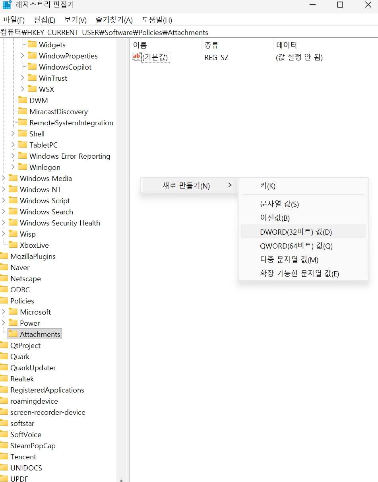Image resolution: width=378 pixels, height=482 pixels.
Task: Select the Widgets folder icon
Action: point(32,45)
